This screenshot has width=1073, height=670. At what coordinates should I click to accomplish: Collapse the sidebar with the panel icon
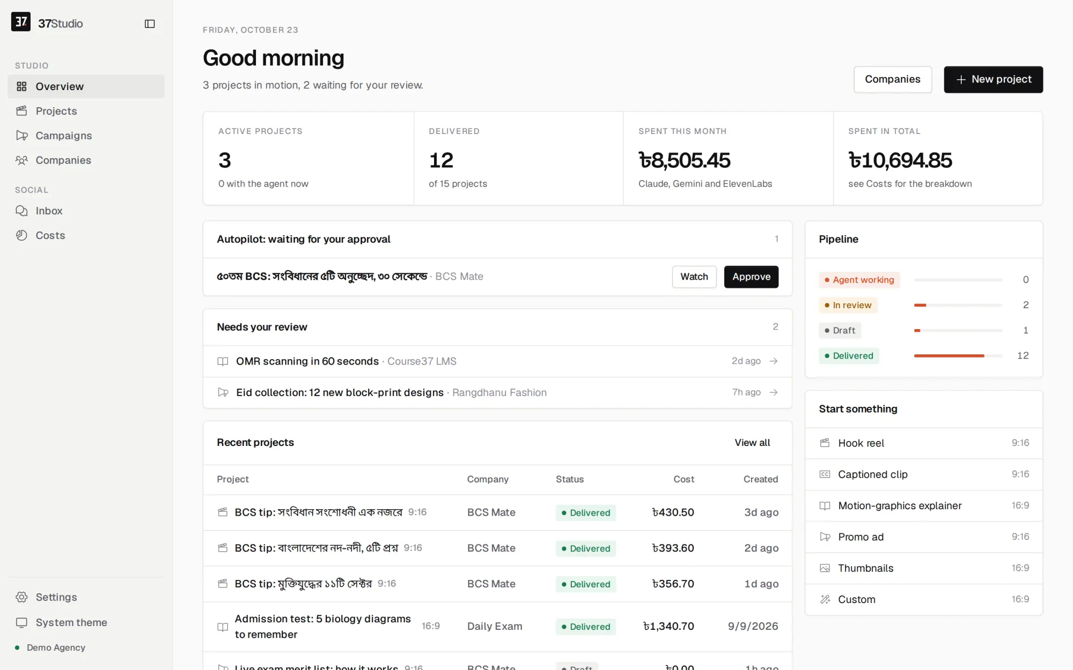tap(150, 24)
